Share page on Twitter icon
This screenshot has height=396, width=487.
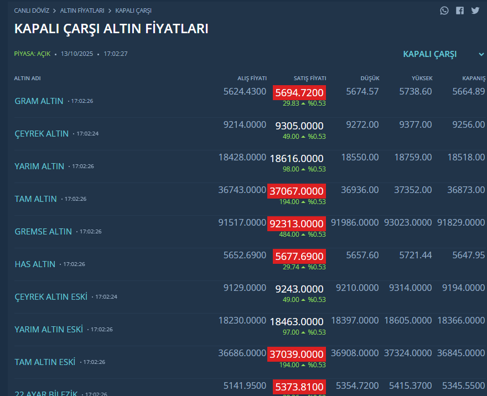click(475, 11)
